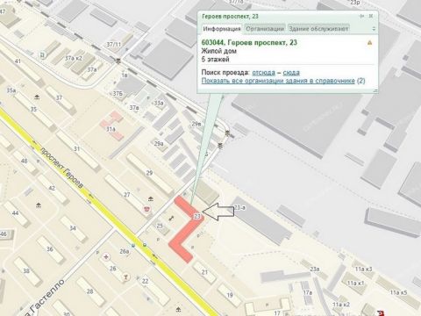Viewport: 421px width, 316px height.
Task: Pin the Героев проспект, 23 info popup
Action: (362, 16)
